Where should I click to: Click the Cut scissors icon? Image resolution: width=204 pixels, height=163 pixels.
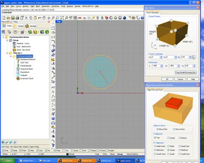click(x=26, y=18)
